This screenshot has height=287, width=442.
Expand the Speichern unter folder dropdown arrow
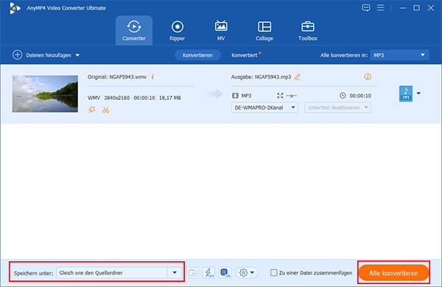pos(175,272)
